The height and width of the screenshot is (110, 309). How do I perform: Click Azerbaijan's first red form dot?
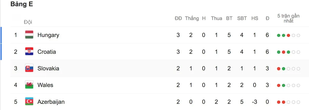click(x=279, y=102)
